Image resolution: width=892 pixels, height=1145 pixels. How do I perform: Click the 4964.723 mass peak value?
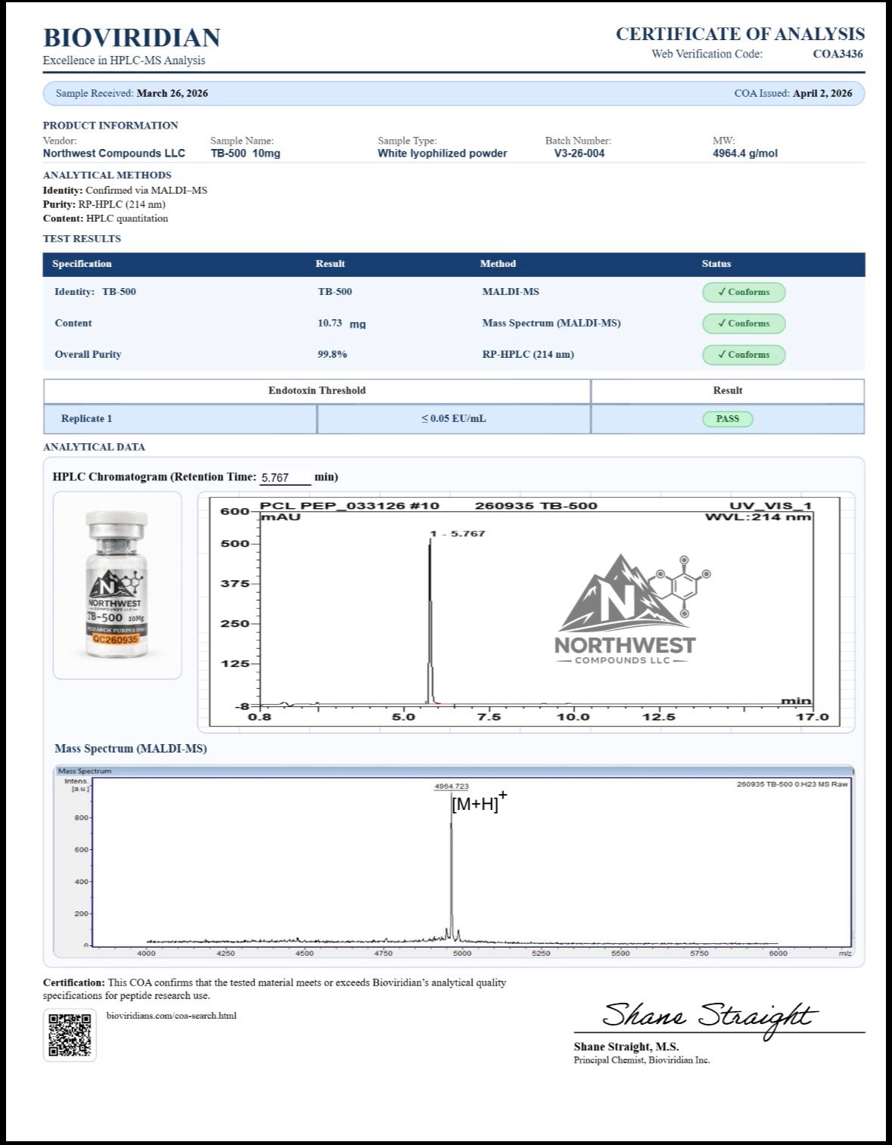pyautogui.click(x=451, y=787)
